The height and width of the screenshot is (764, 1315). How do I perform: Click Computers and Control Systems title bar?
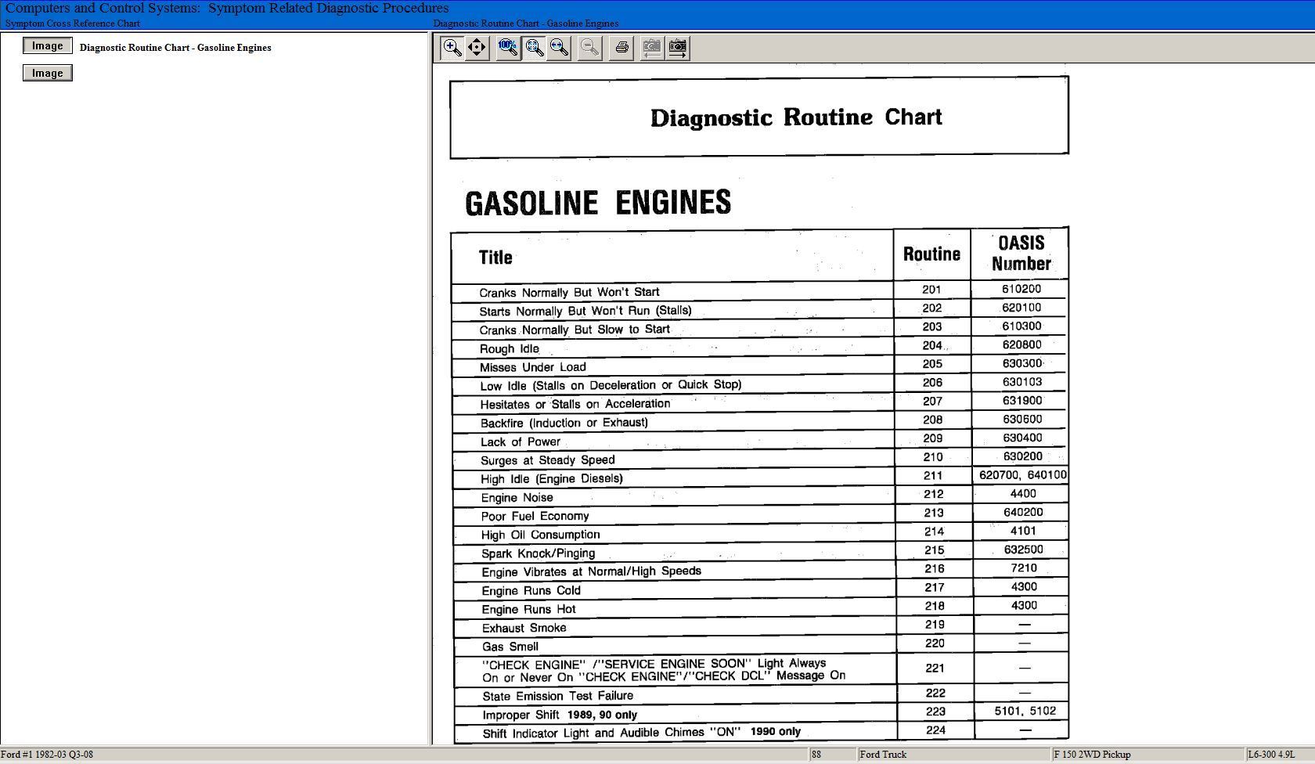coord(227,8)
